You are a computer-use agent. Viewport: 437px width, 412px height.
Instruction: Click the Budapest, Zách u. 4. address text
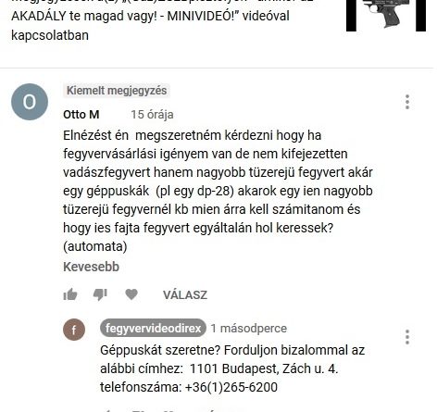click(x=280, y=368)
